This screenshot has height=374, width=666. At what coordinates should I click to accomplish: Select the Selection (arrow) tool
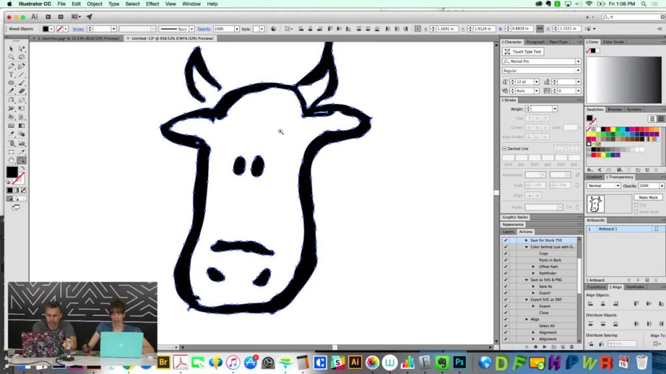coord(12,49)
